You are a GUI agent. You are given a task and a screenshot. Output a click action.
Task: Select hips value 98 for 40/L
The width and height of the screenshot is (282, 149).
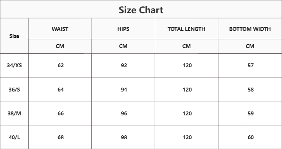pos(124,137)
